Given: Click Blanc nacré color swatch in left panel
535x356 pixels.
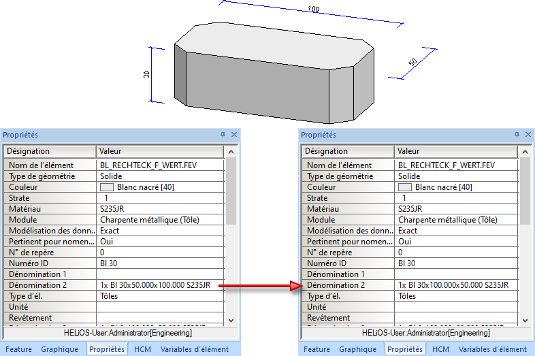Looking at the screenshot, I should click(106, 187).
